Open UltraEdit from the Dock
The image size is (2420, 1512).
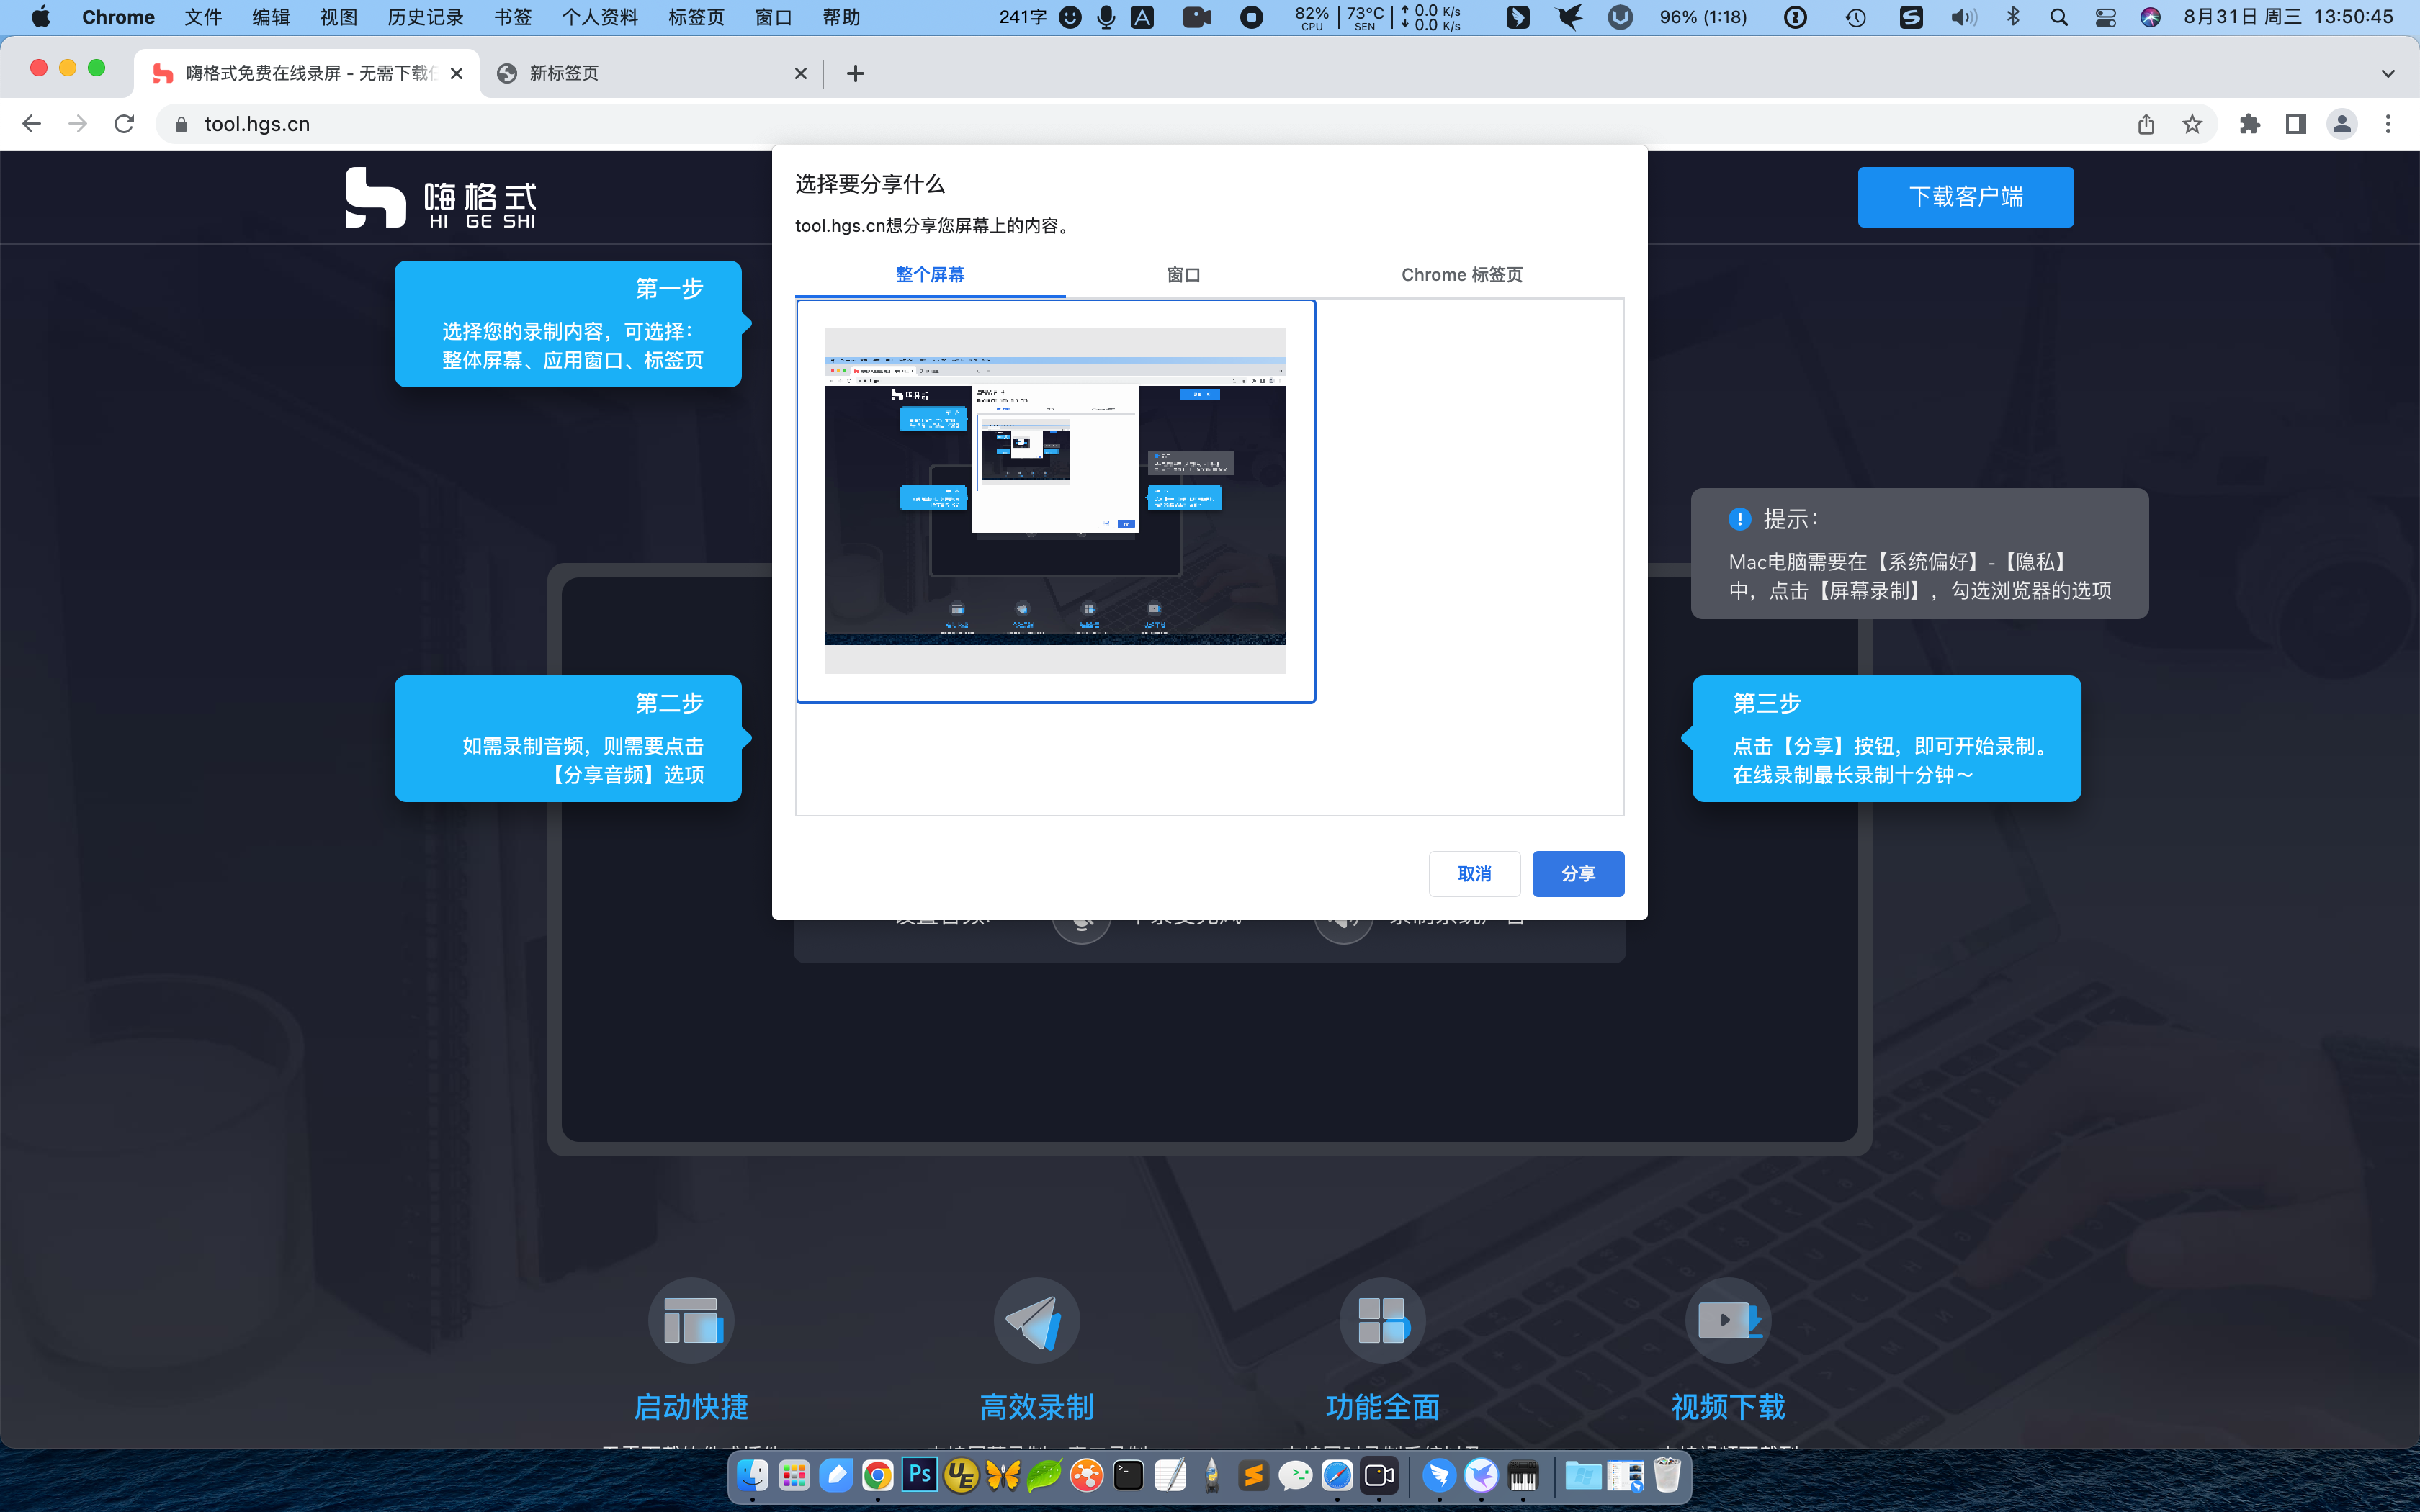pos(961,1475)
